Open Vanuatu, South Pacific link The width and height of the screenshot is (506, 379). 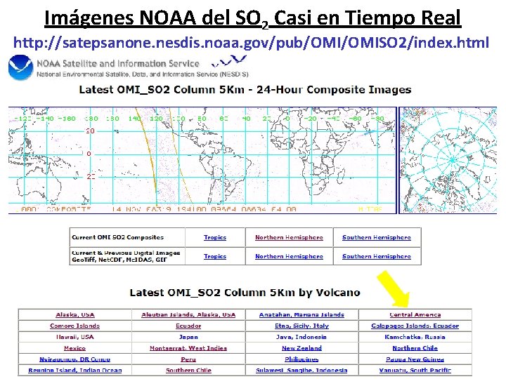pos(415,371)
